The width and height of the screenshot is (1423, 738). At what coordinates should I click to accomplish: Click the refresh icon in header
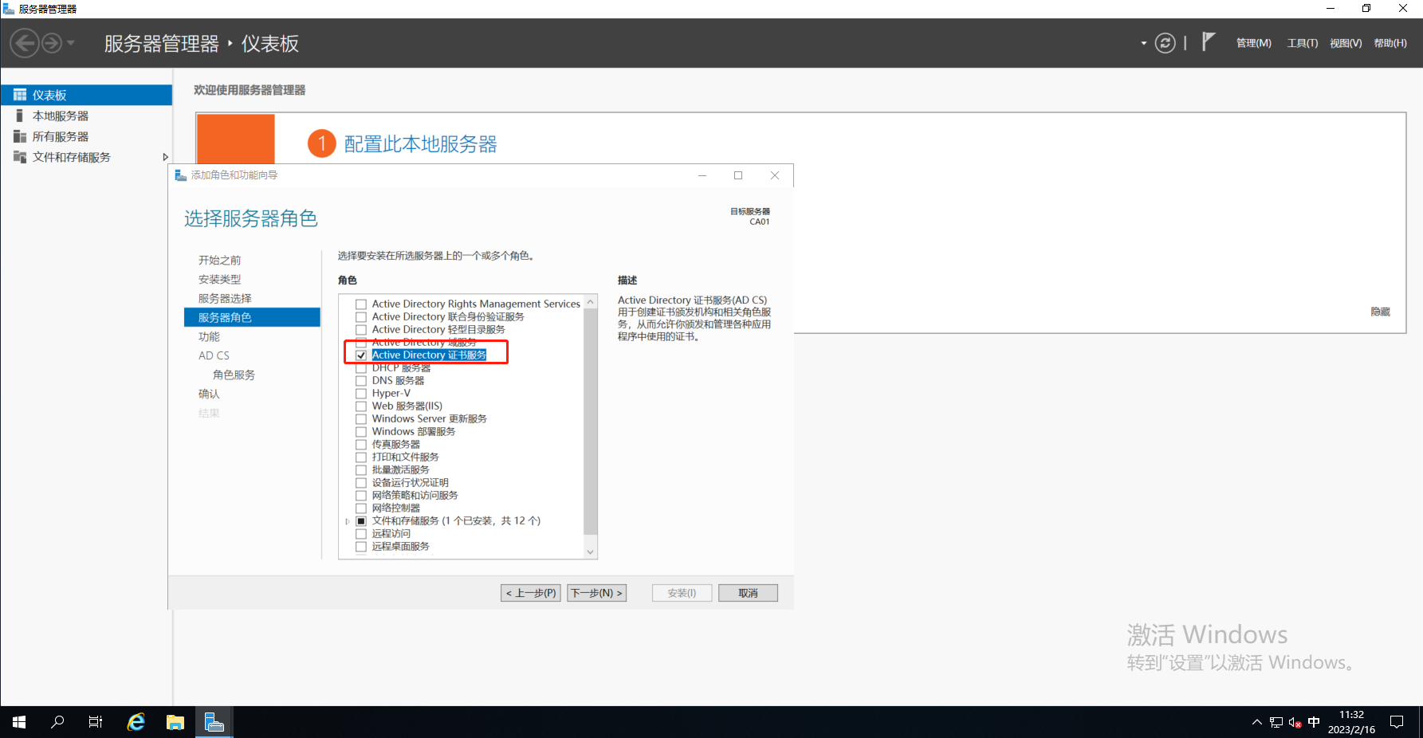click(x=1165, y=43)
